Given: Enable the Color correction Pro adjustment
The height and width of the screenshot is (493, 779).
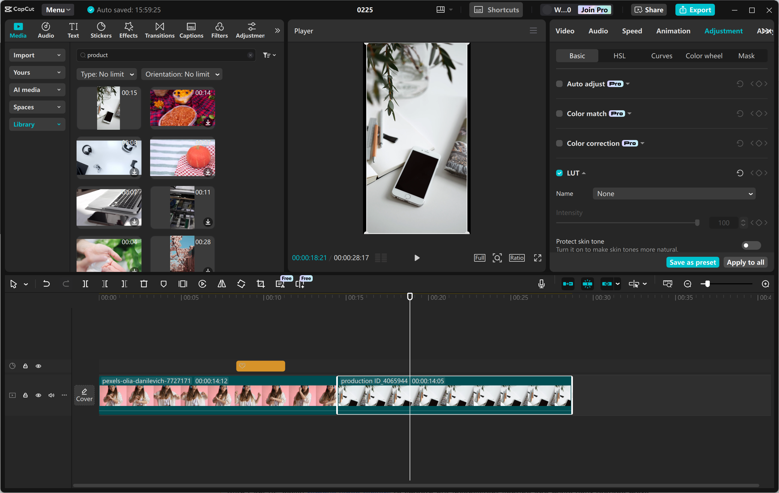Looking at the screenshot, I should 559,143.
